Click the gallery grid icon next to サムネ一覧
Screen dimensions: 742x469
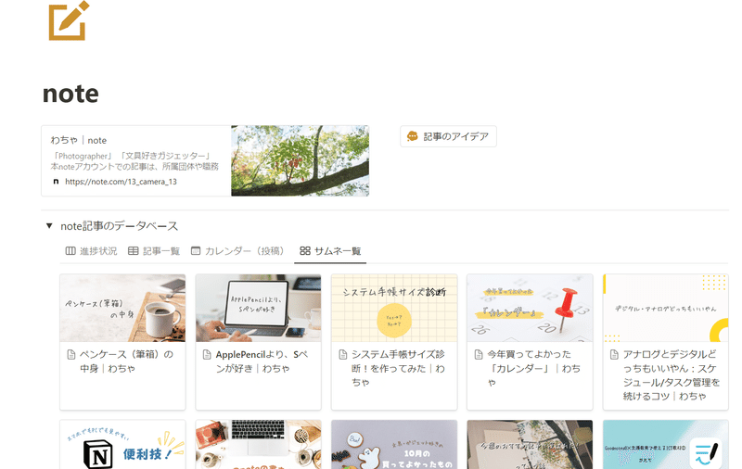[x=305, y=251]
